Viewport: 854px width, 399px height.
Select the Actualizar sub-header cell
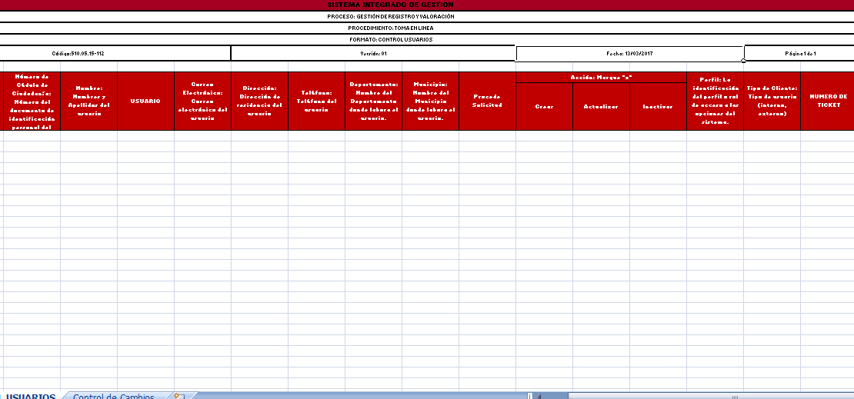(602, 107)
